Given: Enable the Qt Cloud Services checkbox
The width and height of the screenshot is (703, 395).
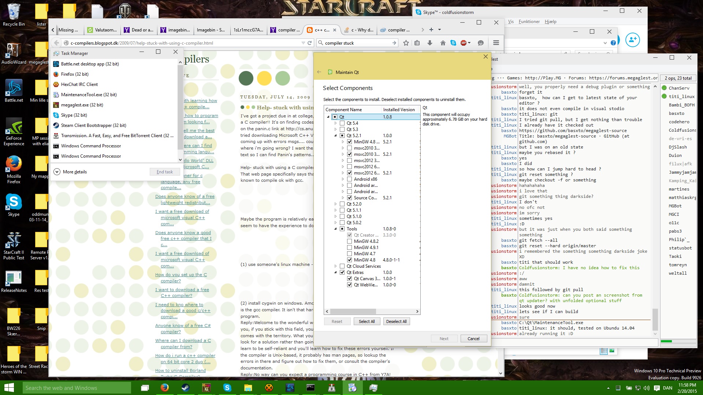Looking at the screenshot, I should (342, 266).
